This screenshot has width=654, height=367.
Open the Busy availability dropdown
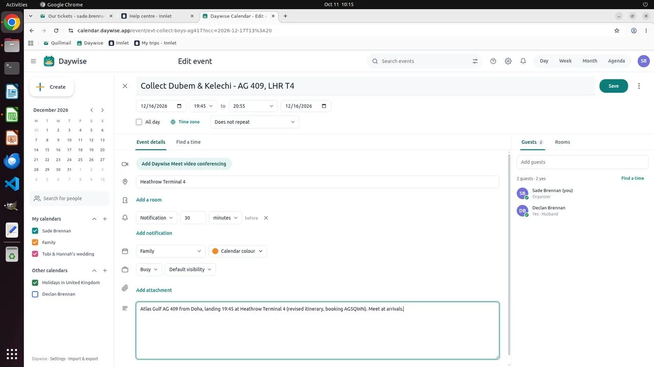(149, 269)
